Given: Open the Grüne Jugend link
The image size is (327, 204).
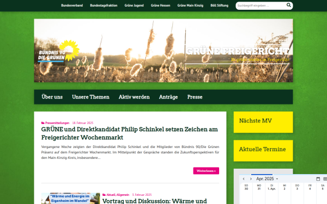Looking at the screenshot, I should (x=134, y=5).
